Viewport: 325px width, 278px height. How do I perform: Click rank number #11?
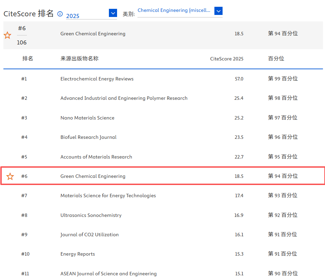(x=25, y=274)
